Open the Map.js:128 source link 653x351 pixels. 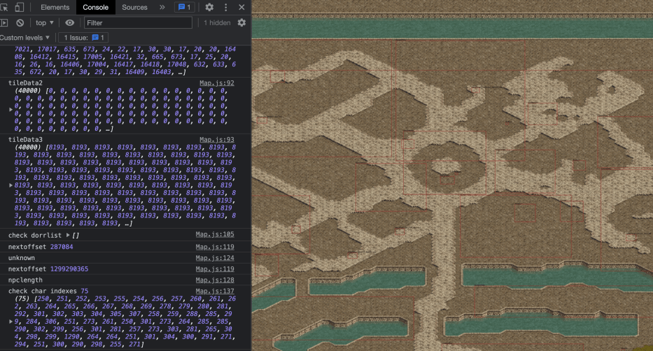pyautogui.click(x=215, y=280)
